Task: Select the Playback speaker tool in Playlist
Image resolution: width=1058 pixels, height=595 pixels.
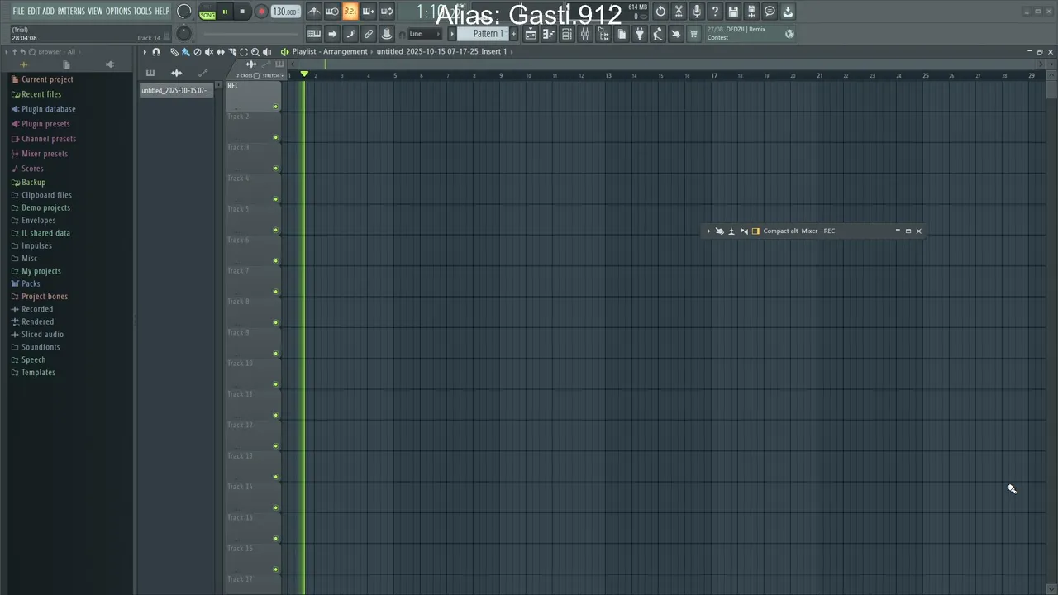Action: (267, 52)
